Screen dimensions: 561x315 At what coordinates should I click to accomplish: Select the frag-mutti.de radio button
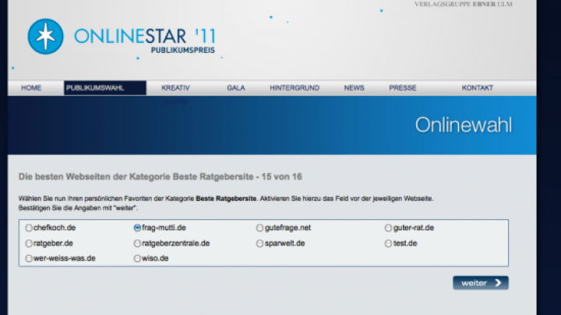pos(137,228)
